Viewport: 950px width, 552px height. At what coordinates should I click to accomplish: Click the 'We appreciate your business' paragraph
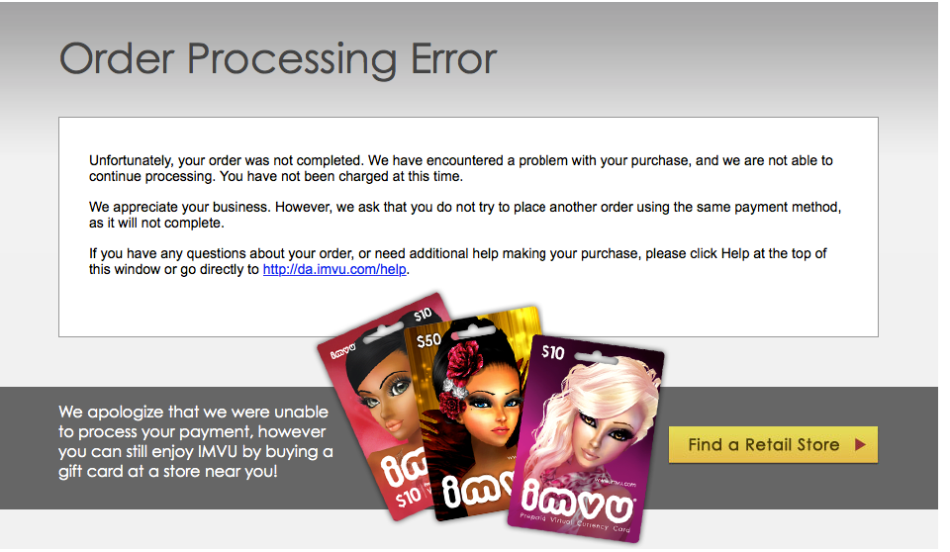click(x=465, y=215)
